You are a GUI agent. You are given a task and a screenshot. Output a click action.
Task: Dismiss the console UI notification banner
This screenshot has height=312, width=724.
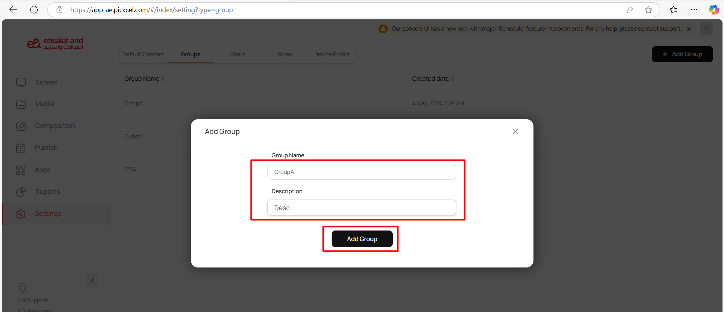689,29
